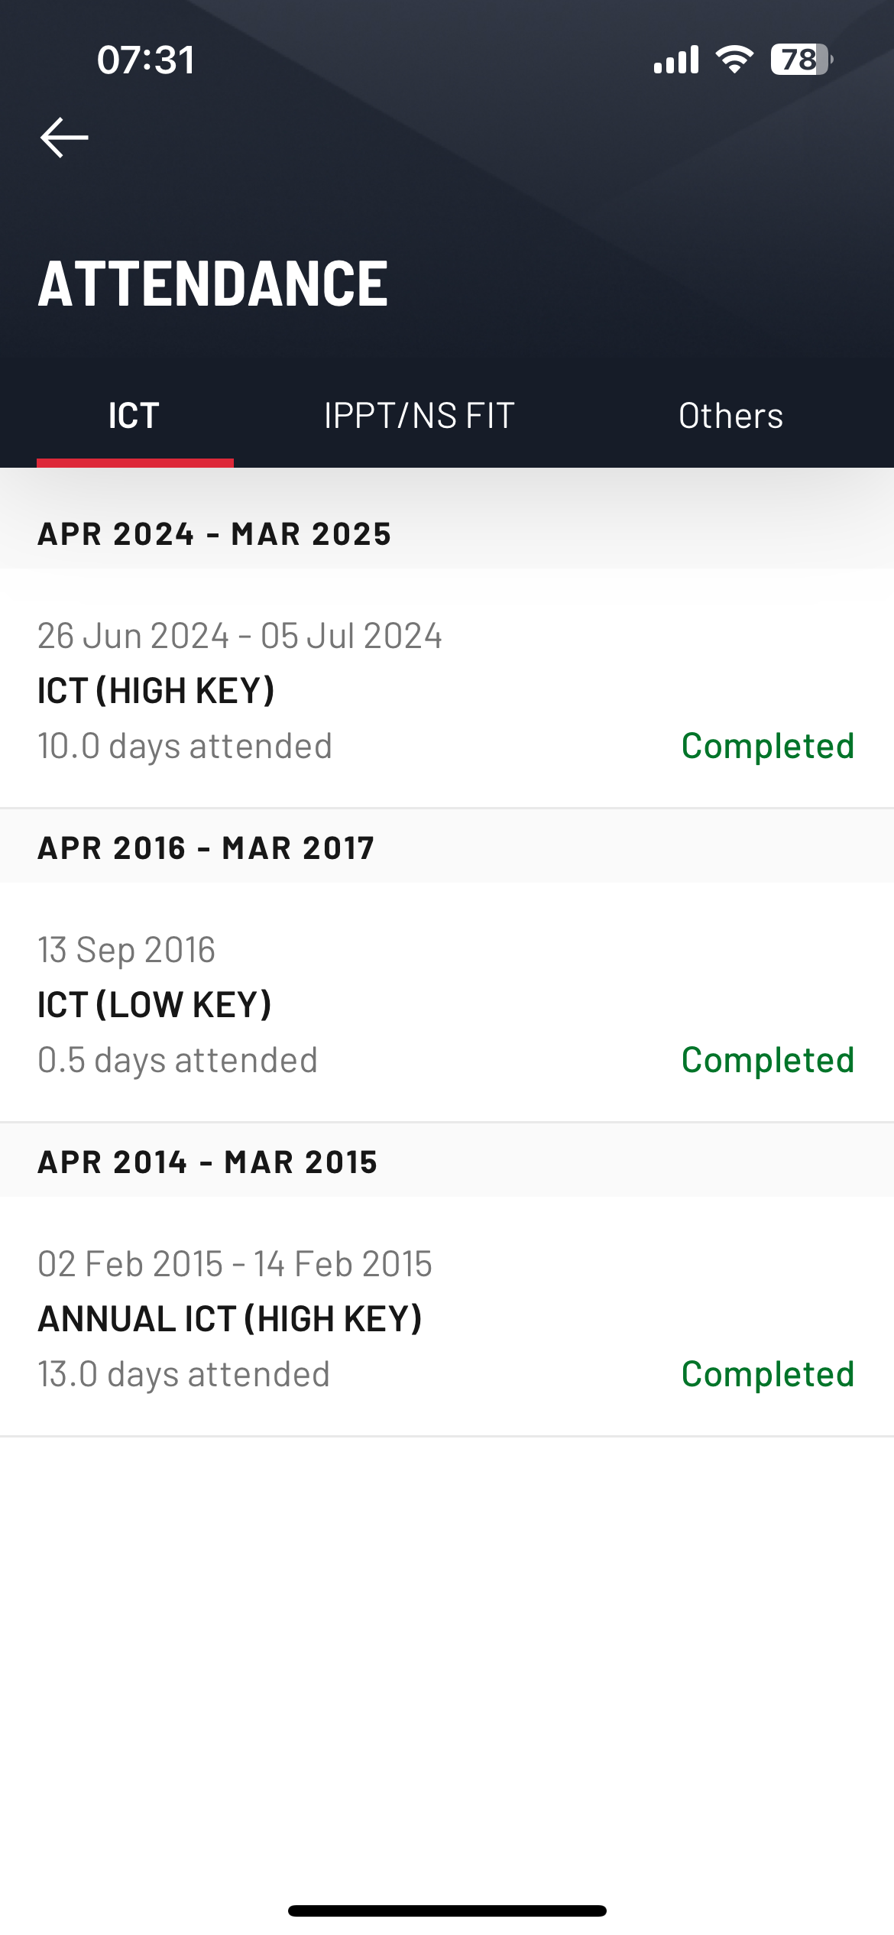Tap the back arrow icon

click(64, 138)
